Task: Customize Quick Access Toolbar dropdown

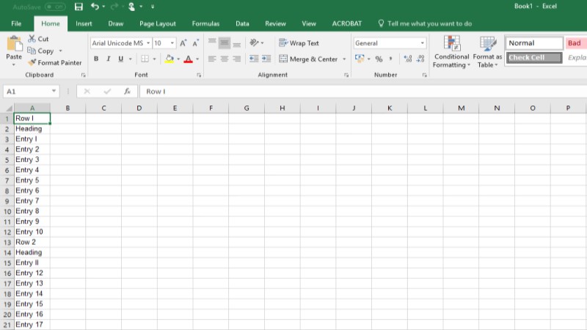Action: click(153, 7)
